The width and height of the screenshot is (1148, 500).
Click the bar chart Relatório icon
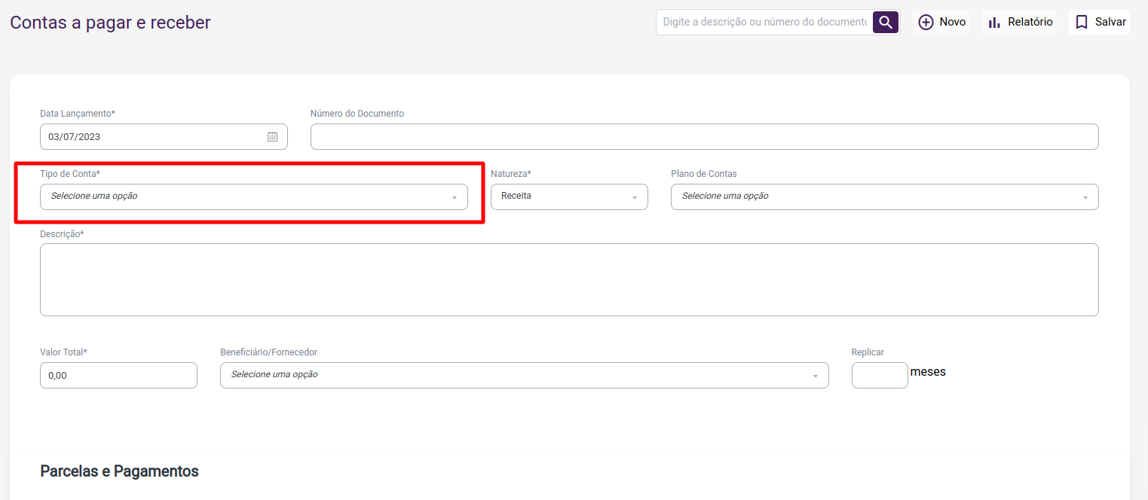pyautogui.click(x=994, y=23)
